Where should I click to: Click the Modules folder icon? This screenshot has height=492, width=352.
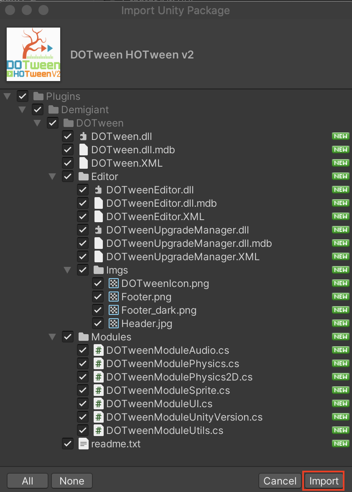84,337
